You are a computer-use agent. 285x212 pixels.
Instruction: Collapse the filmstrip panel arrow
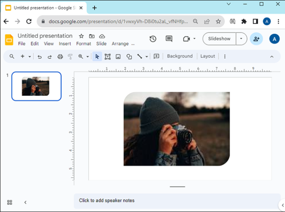click(26, 202)
